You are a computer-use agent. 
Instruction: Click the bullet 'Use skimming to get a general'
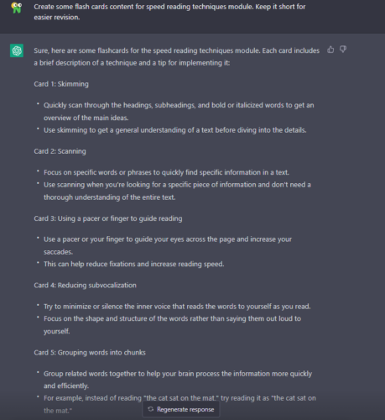pos(175,130)
